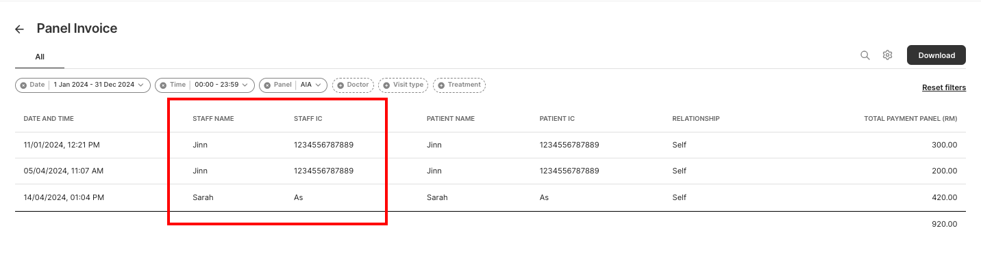Click the STAFF IC column header
Viewport: 981px width, 267px height.
[308, 119]
